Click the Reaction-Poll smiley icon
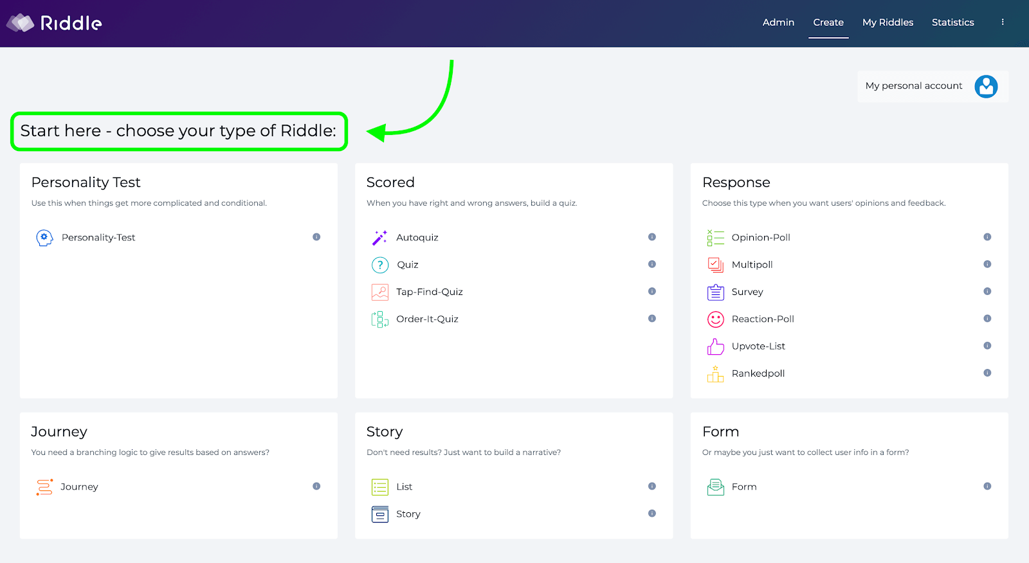 coord(716,319)
